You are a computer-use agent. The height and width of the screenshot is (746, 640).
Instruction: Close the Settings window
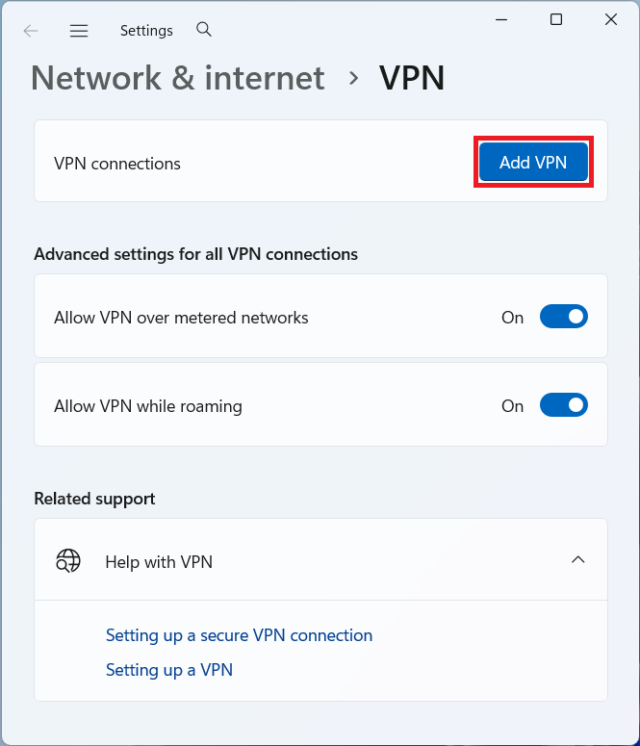coord(611,20)
